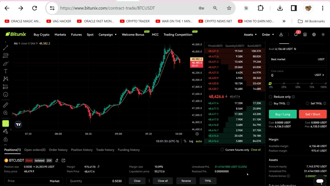Click the Bitunix logo
This screenshot has height=186, width=330.
point(16,34)
